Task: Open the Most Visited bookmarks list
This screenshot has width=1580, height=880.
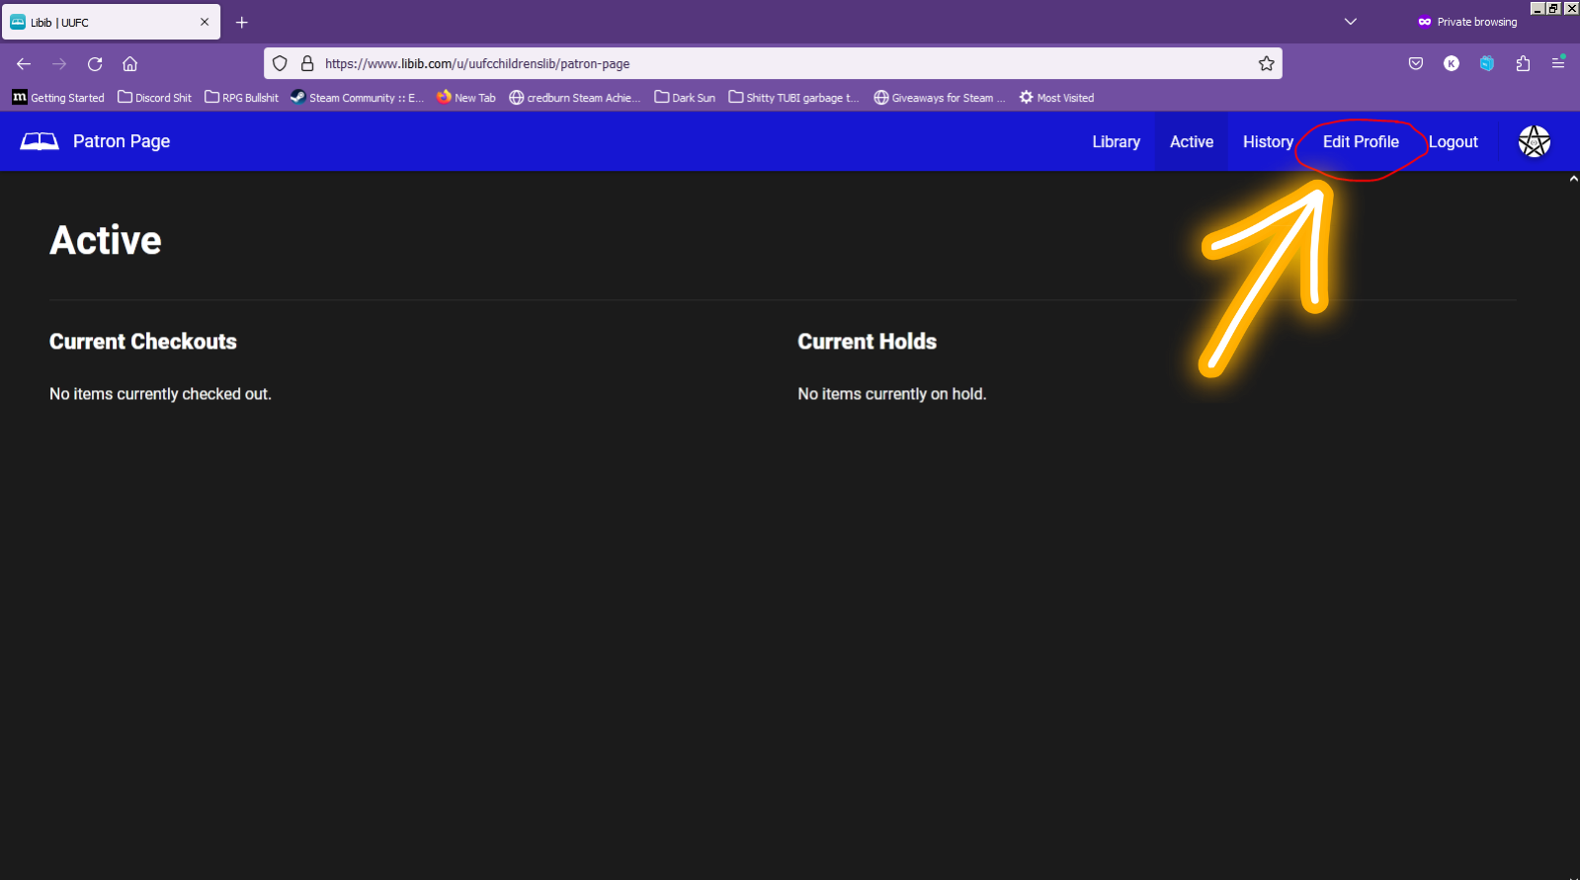Action: coord(1057,98)
